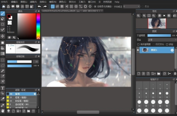Open the 滤镜(R) menu
Viewport: 177px width, 116px height.
33,2
